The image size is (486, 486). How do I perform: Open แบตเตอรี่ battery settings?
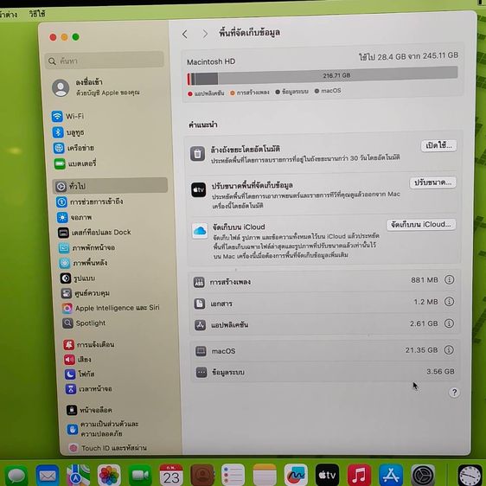tap(75, 163)
